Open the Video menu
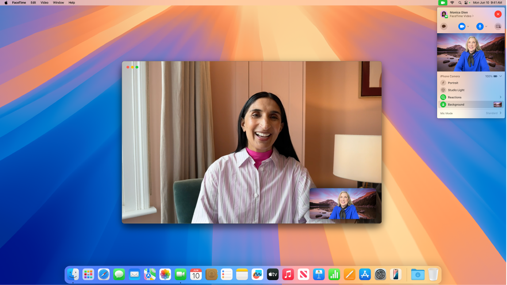The height and width of the screenshot is (285, 507). [44, 2]
